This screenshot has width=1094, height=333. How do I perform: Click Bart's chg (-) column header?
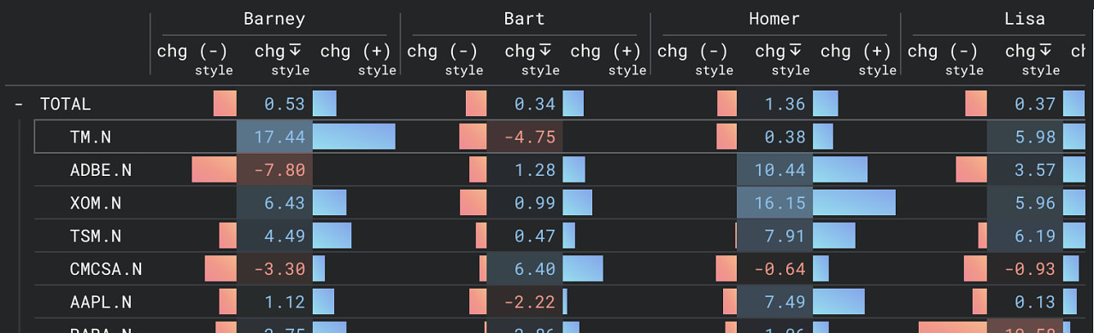point(443,51)
